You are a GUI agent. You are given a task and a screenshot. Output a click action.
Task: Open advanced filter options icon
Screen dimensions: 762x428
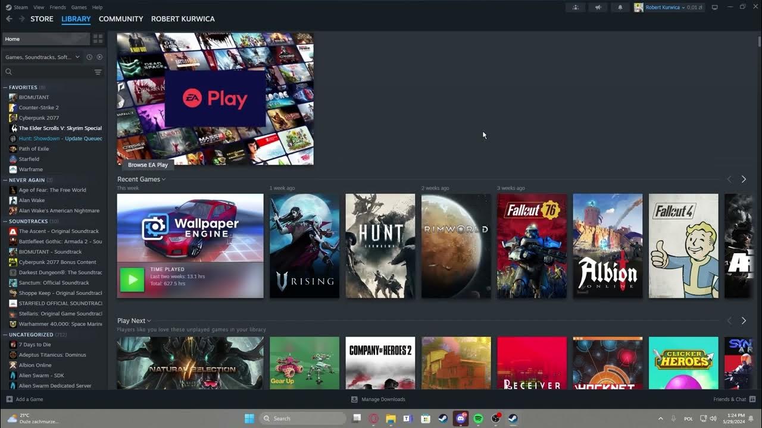pos(98,72)
